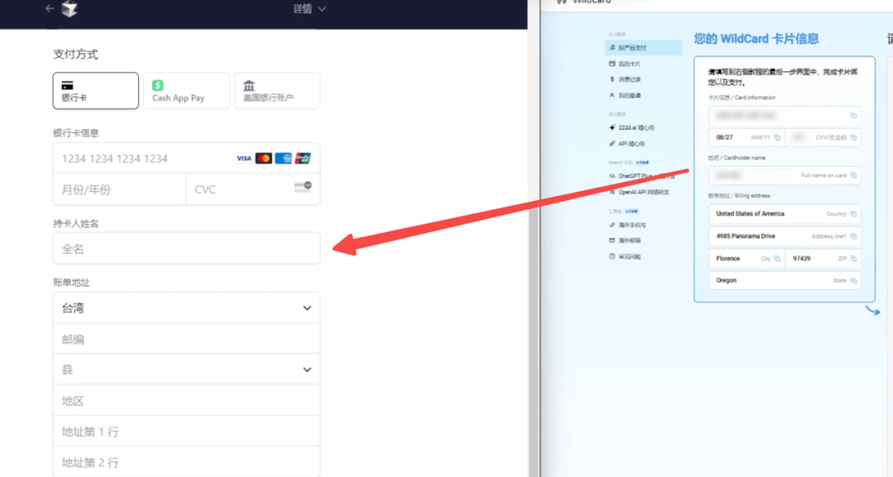The image size is (893, 477).
Task: Select Cash App Pay payment method
Action: click(186, 91)
